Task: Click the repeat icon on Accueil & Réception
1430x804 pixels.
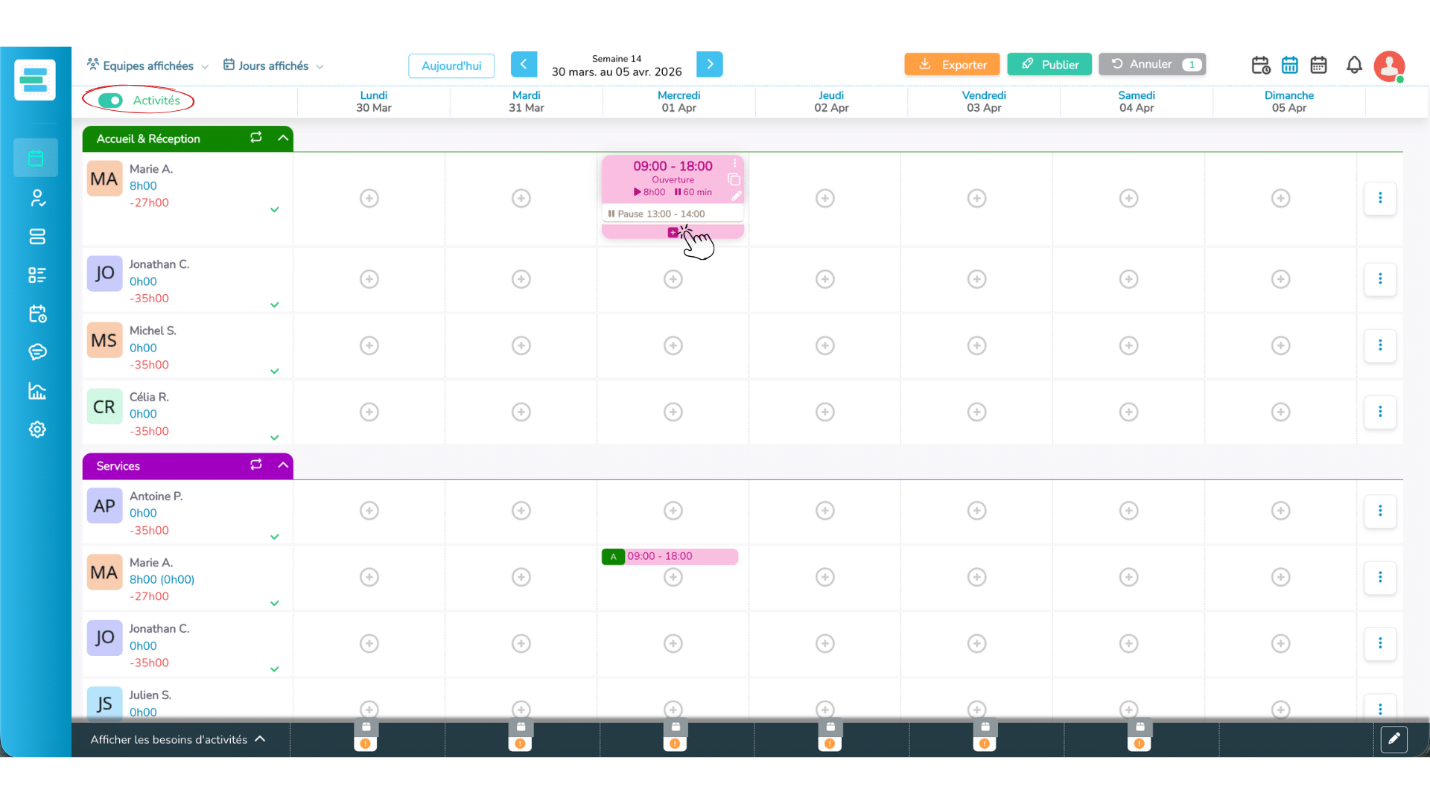Action: point(256,138)
